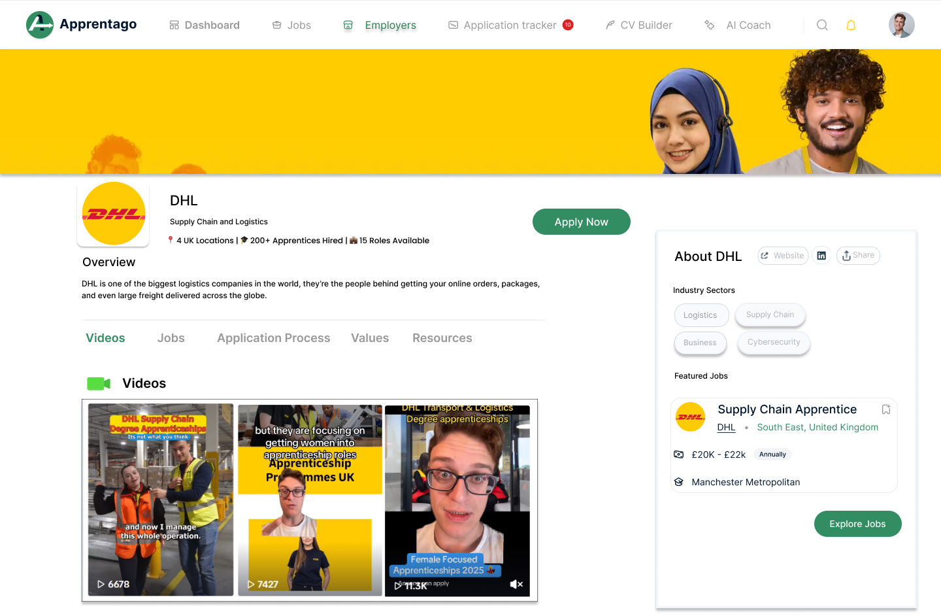Launch AI Coach from the navbar

pos(738,25)
